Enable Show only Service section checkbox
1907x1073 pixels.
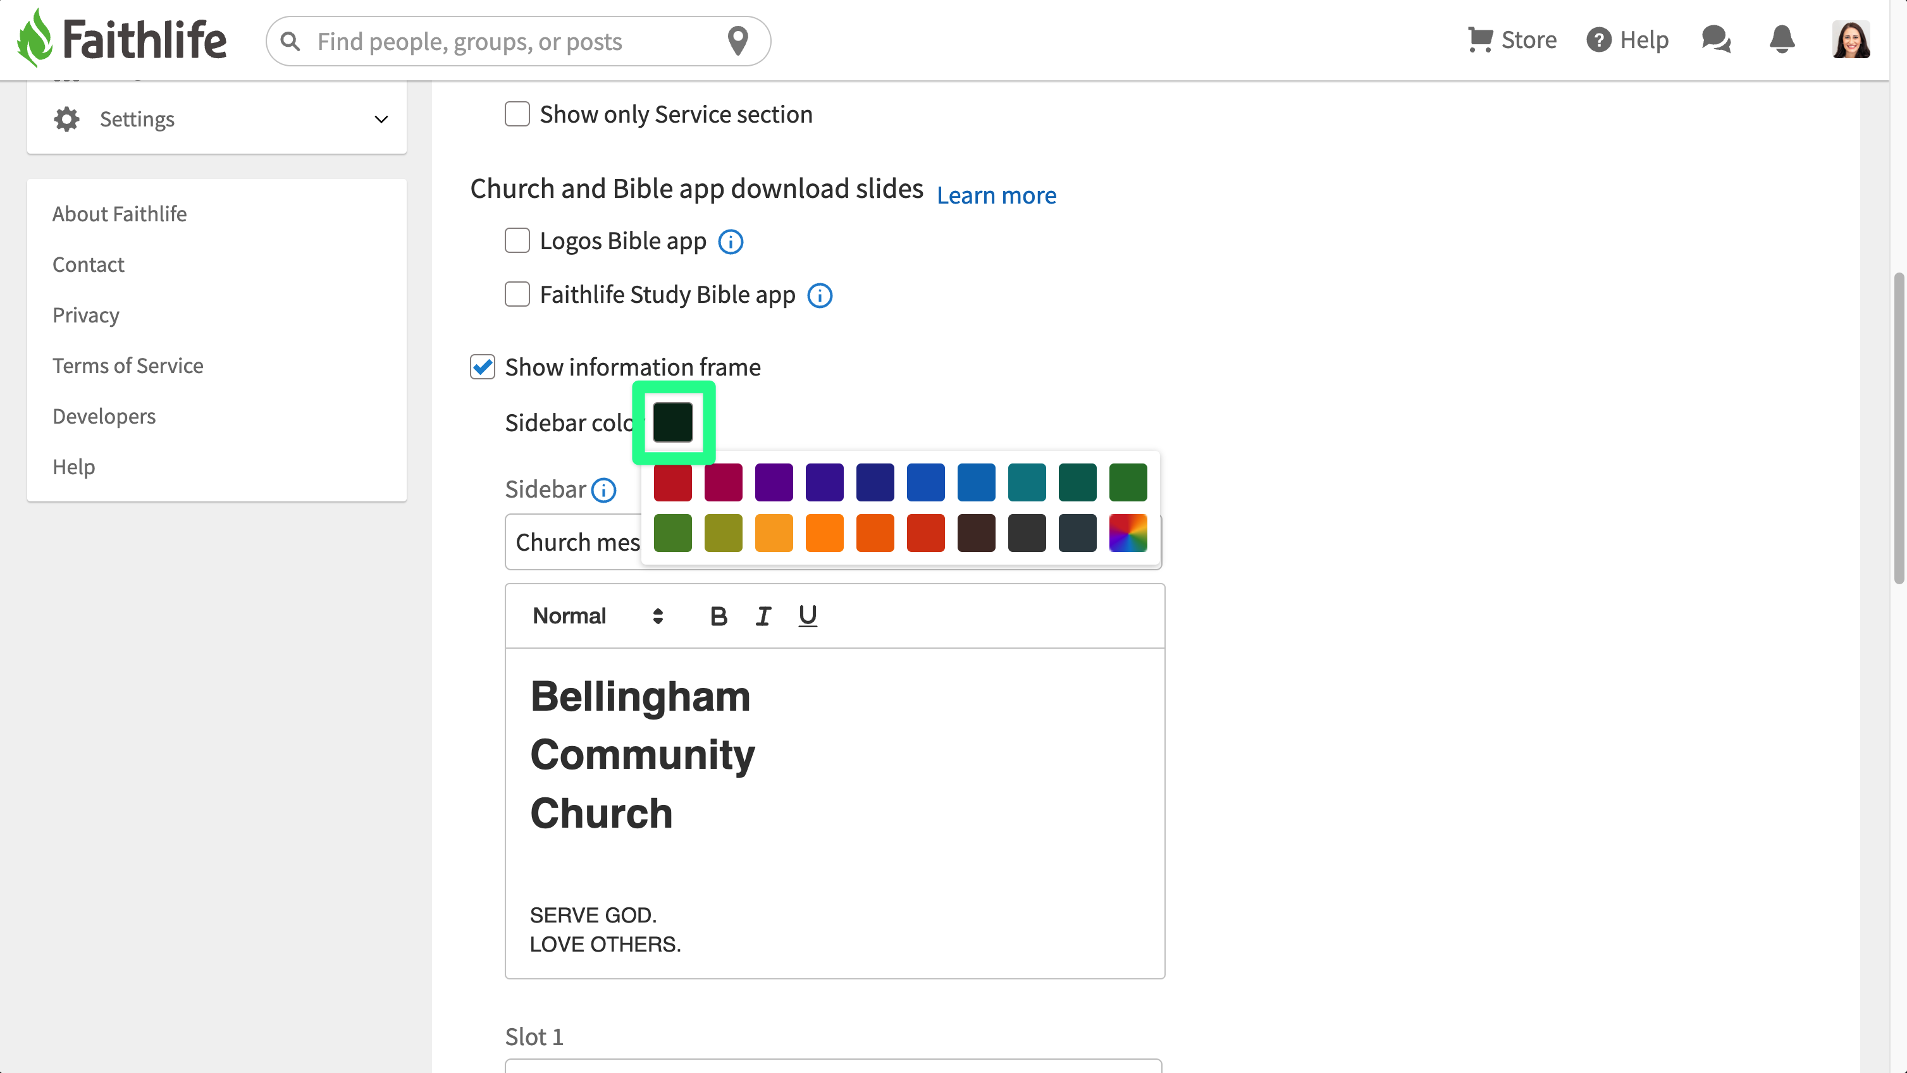pyautogui.click(x=517, y=114)
